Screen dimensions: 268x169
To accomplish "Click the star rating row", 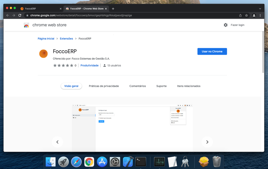I will click(63, 65).
